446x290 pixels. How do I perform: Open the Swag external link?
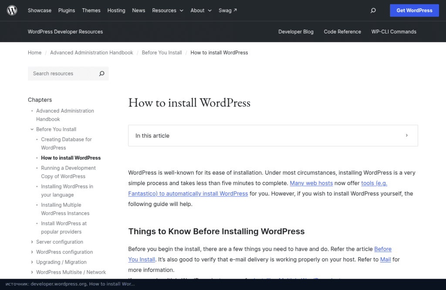point(227,10)
